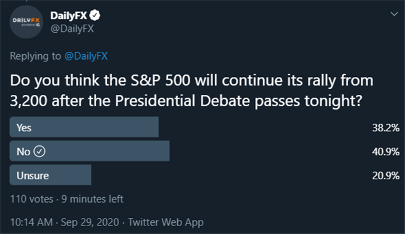Image resolution: width=405 pixels, height=234 pixels.
Task: Click the 9 minutes left label
Action: click(x=92, y=199)
